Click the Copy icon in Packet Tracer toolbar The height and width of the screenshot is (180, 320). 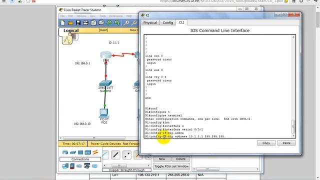click(x=93, y=22)
